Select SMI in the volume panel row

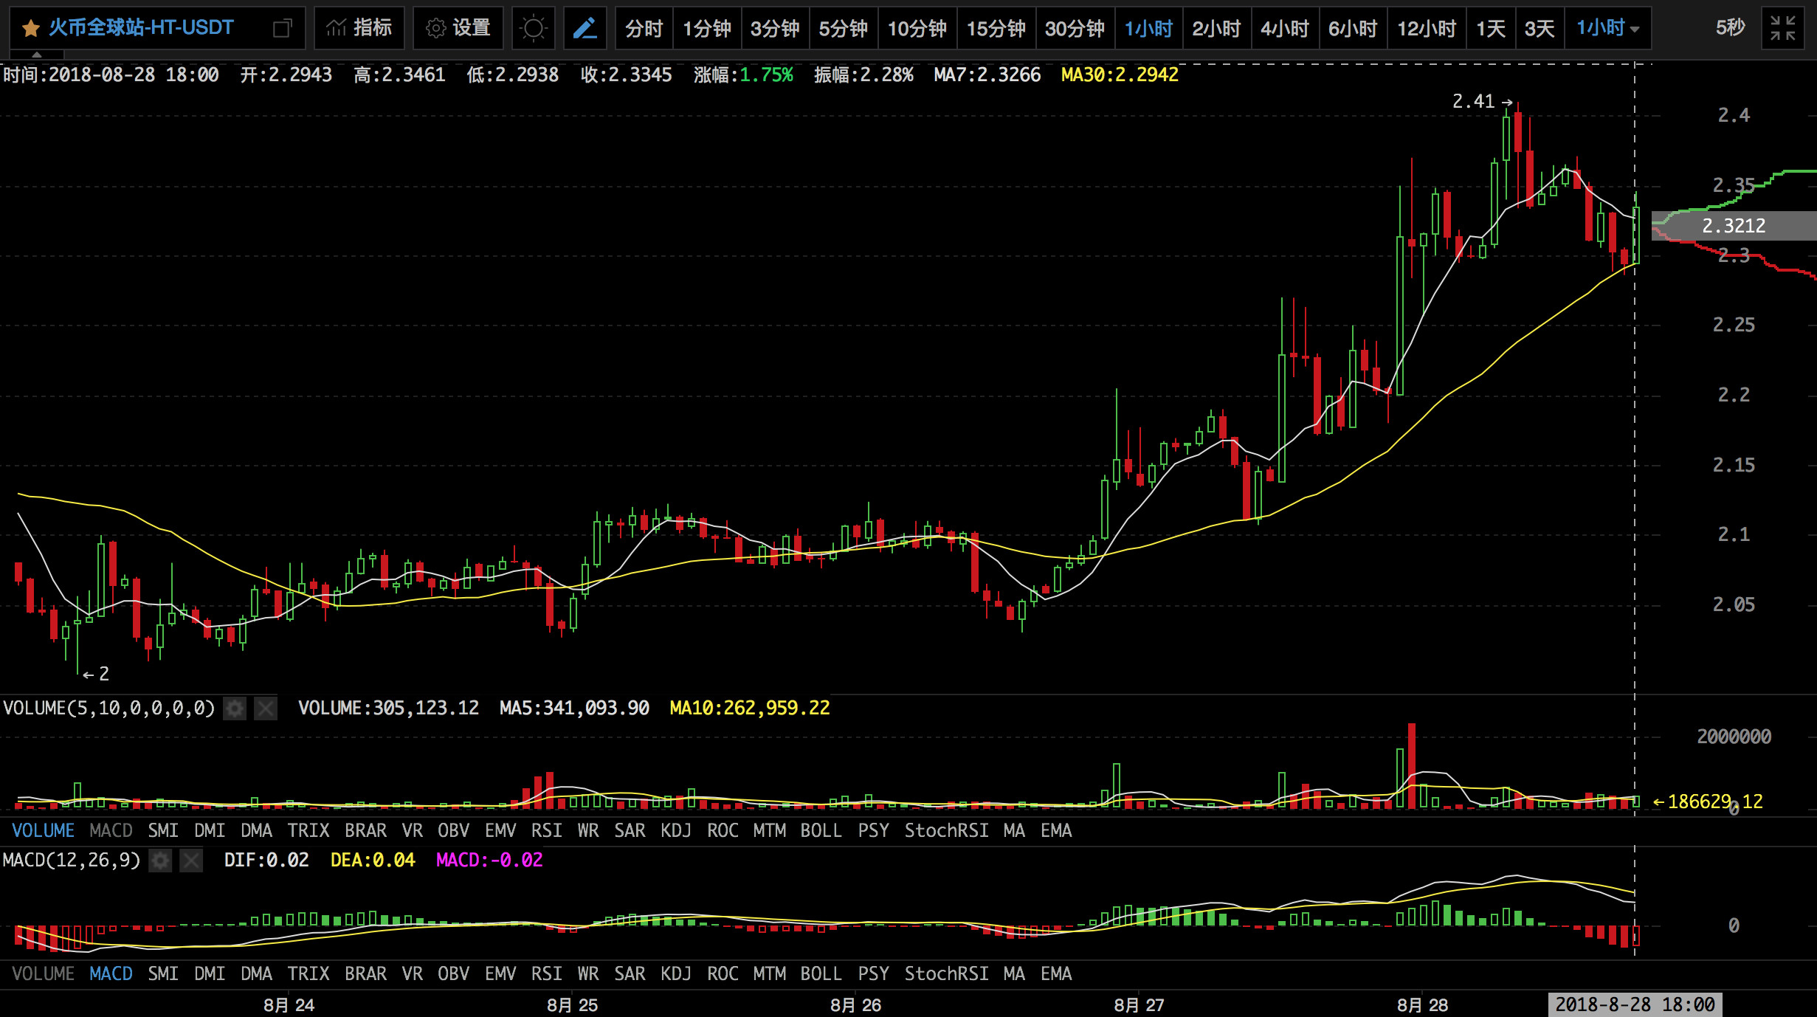[163, 831]
